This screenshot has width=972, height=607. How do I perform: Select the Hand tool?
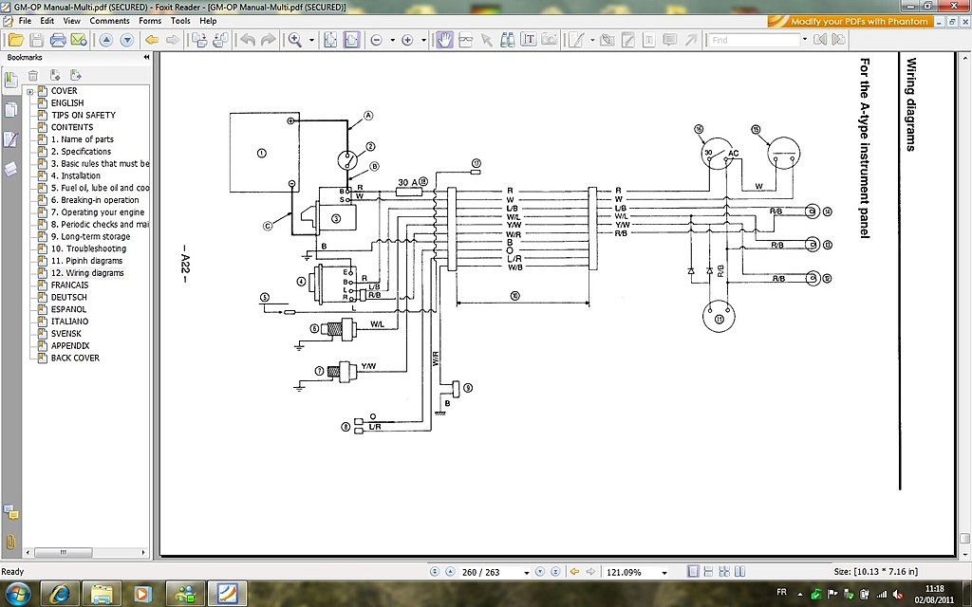[444, 40]
